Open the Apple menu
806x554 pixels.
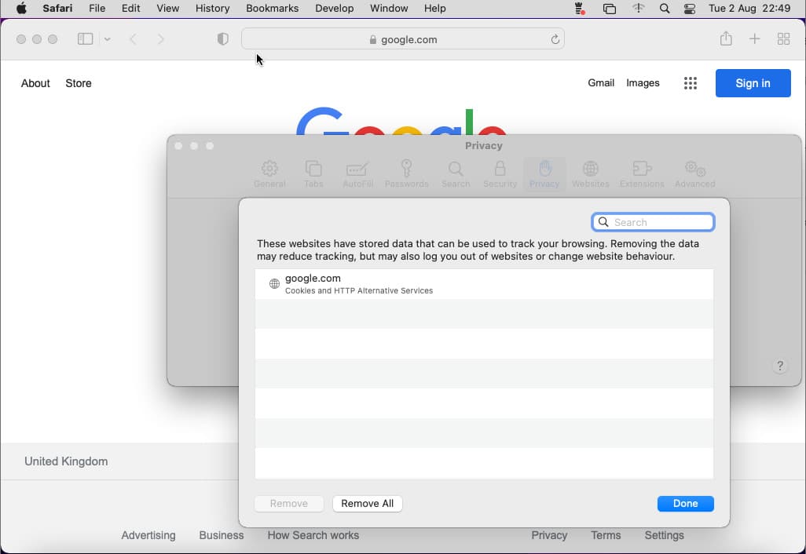click(x=21, y=8)
